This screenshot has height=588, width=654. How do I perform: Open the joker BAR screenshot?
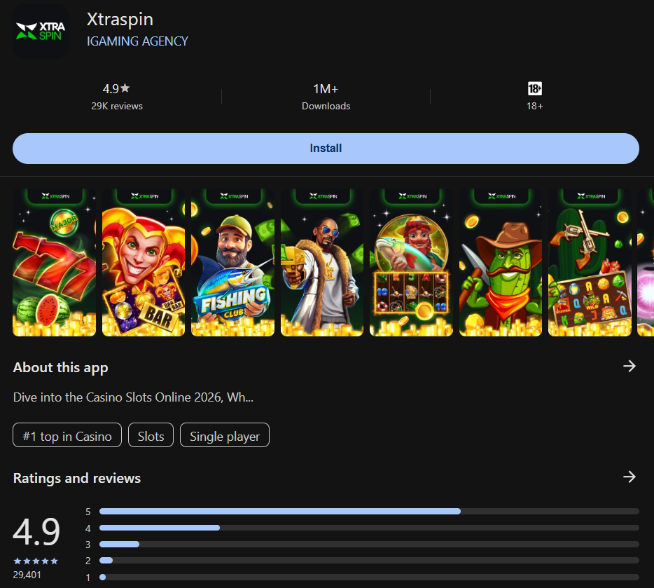144,263
